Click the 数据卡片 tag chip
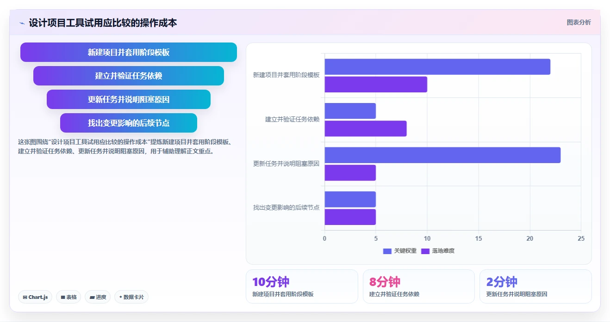This screenshot has height=322, width=610. [x=131, y=297]
